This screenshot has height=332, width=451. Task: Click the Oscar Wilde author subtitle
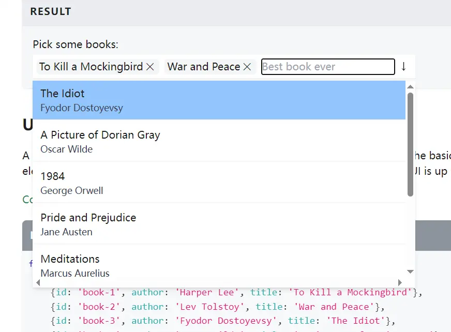point(67,149)
